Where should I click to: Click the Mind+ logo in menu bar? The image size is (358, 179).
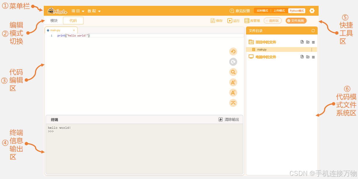(x=57, y=11)
